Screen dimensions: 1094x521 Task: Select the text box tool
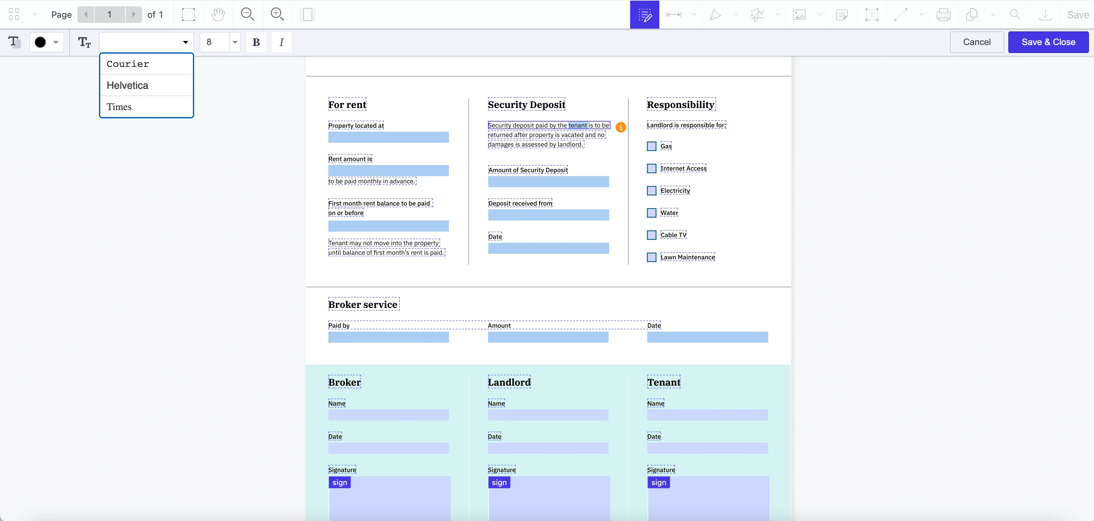pyautogui.click(x=872, y=14)
